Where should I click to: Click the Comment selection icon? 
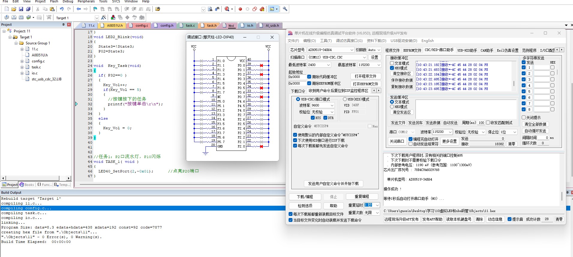[x=141, y=9]
